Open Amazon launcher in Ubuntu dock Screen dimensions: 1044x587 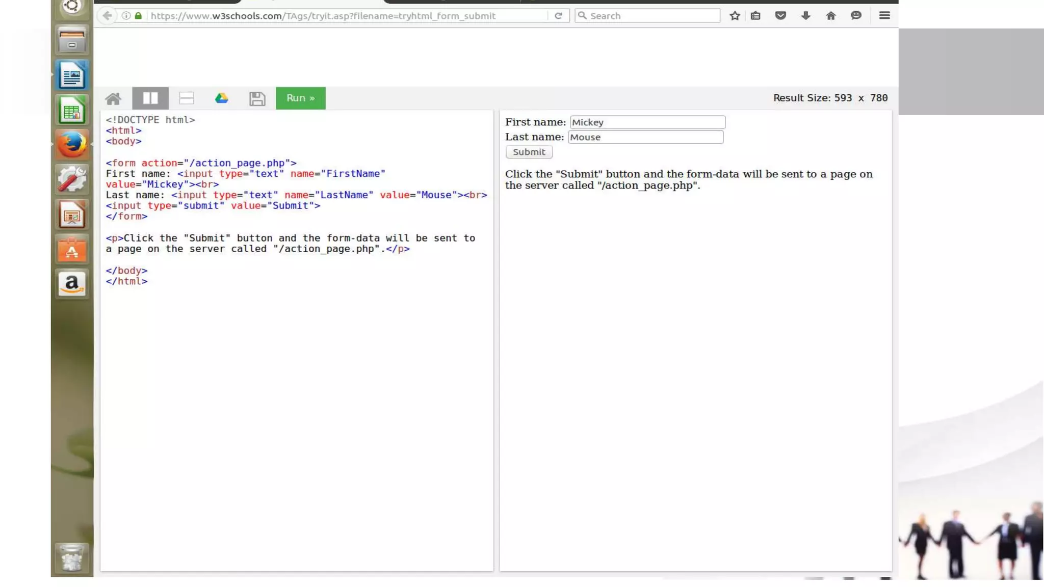click(x=72, y=283)
